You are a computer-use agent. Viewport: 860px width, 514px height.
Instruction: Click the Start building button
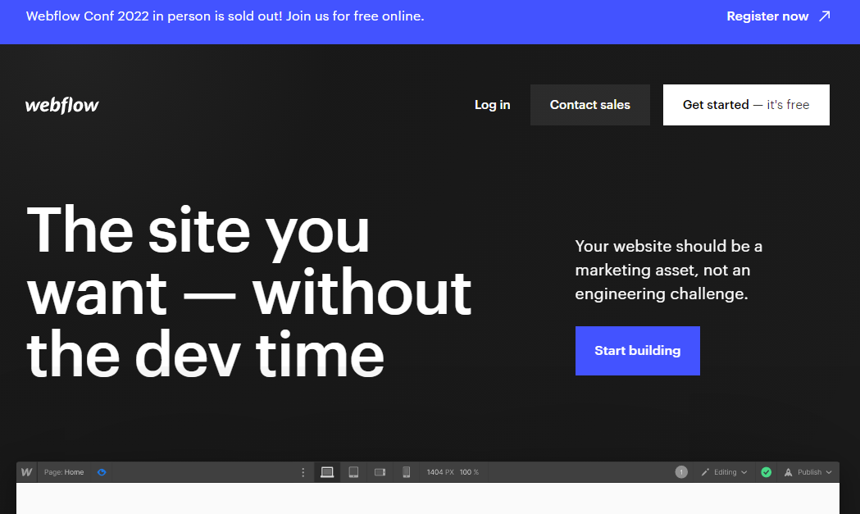[637, 351]
